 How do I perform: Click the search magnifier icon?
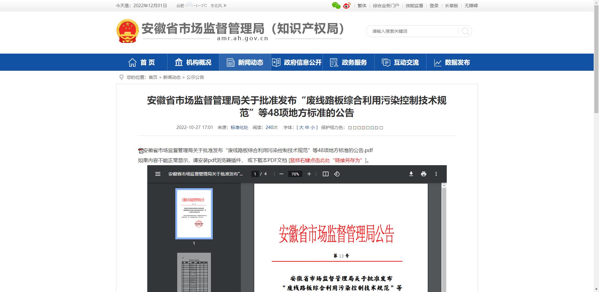(465, 31)
